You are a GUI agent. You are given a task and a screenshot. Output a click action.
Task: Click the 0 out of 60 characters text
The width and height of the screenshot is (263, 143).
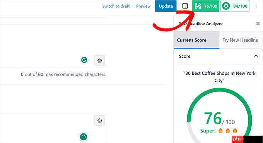[63, 74]
